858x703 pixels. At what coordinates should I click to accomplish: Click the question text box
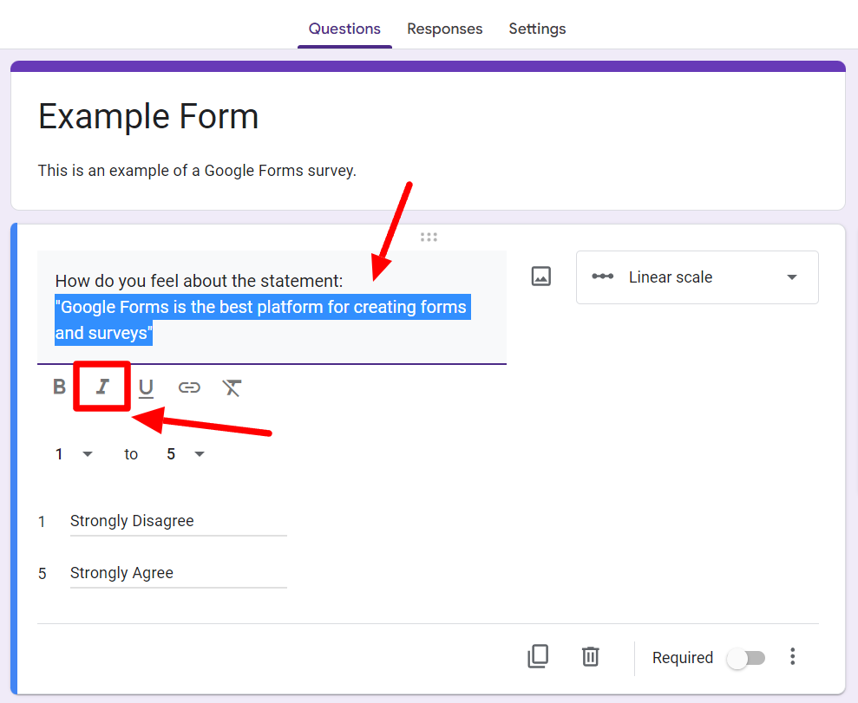pyautogui.click(x=272, y=307)
